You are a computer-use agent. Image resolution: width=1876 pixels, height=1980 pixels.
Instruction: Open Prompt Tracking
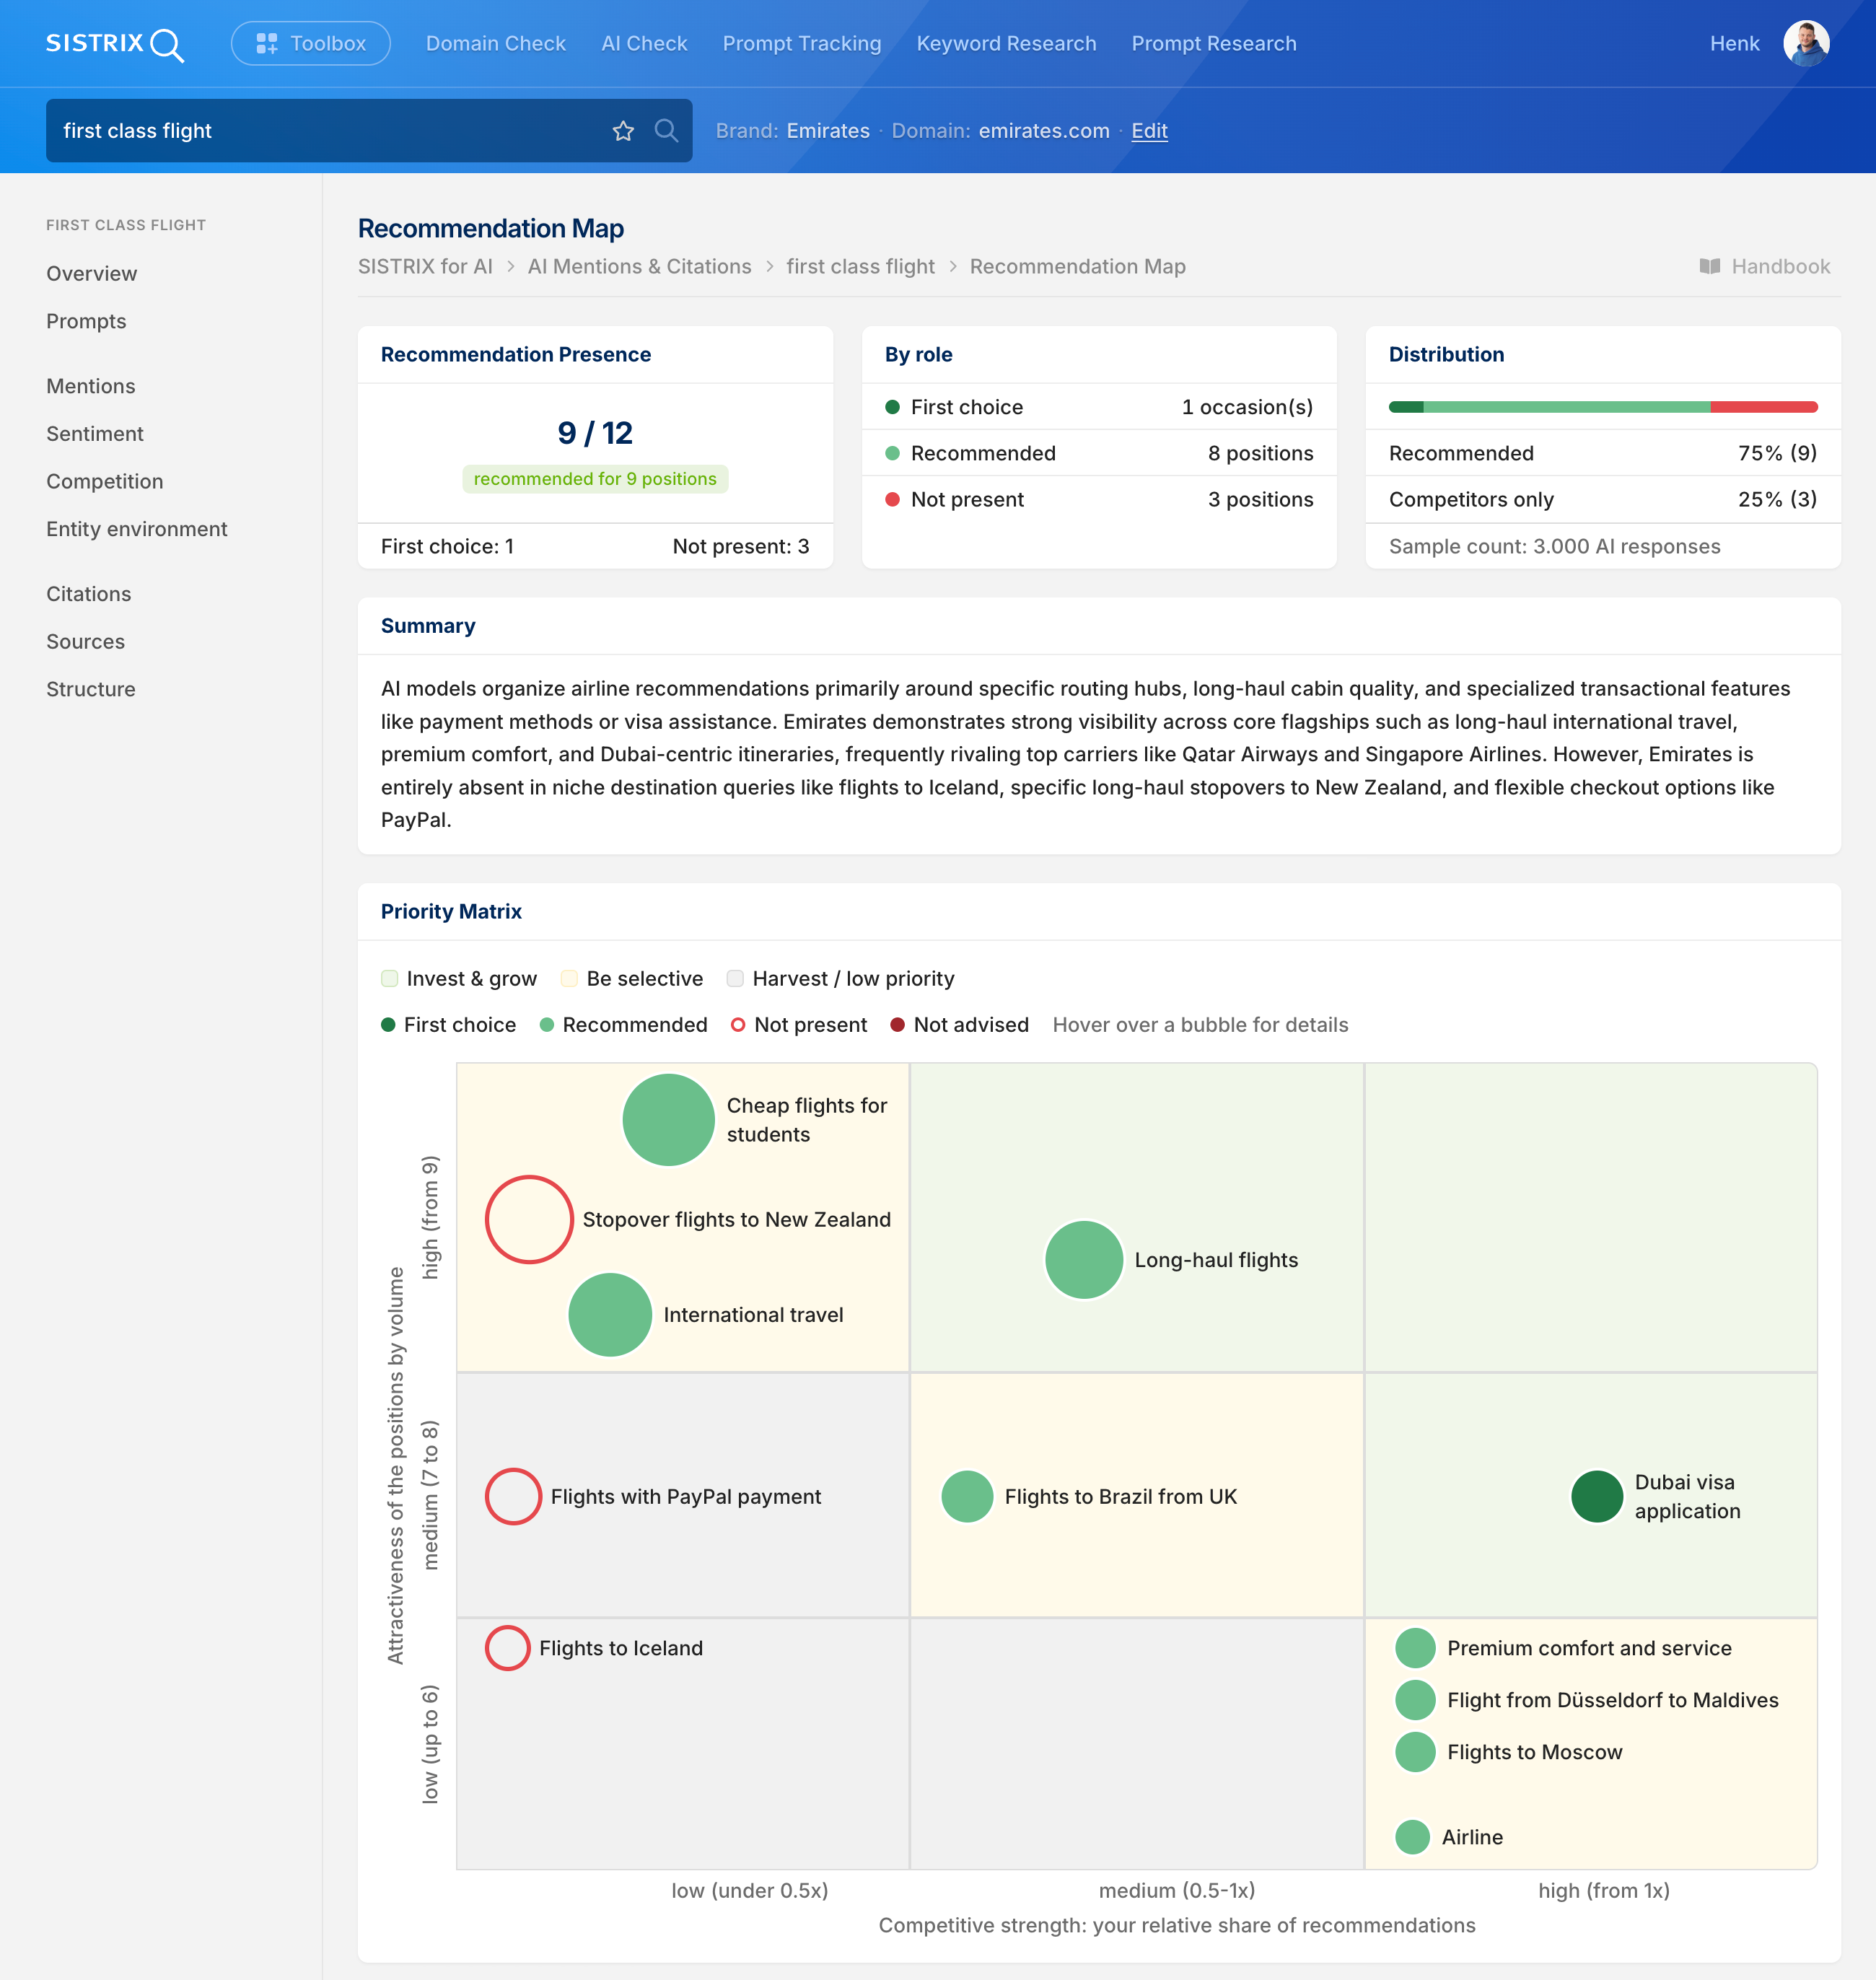pyautogui.click(x=802, y=44)
